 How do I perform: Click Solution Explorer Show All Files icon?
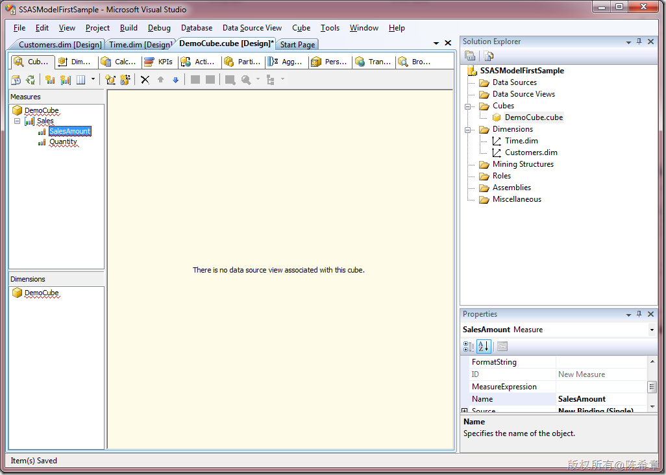[488, 56]
